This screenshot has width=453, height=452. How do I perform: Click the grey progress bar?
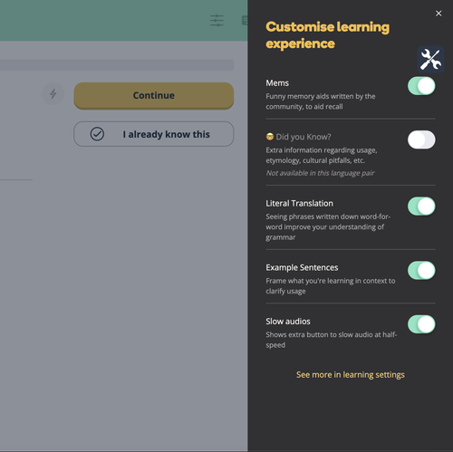click(x=117, y=65)
